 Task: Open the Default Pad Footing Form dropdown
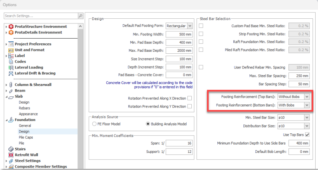click(189, 26)
